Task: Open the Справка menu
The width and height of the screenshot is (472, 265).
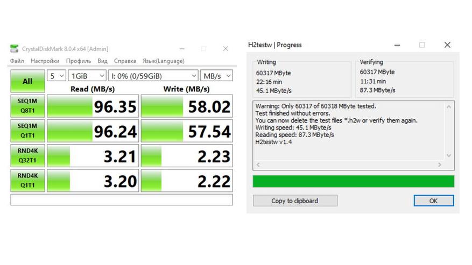Action: [125, 61]
